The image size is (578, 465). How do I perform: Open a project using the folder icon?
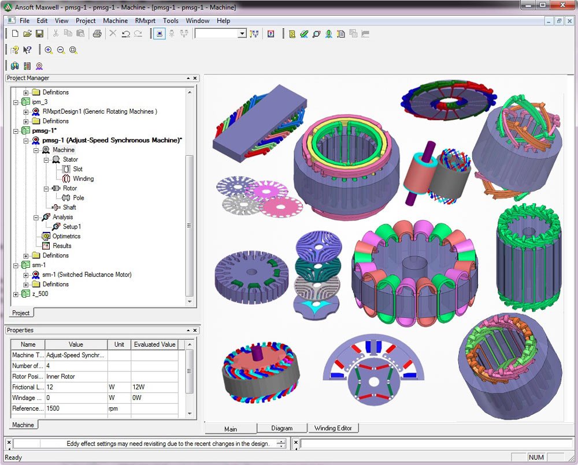coord(27,34)
